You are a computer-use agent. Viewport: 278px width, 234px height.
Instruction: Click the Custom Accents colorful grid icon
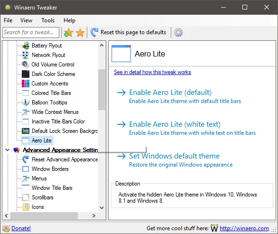click(26, 84)
